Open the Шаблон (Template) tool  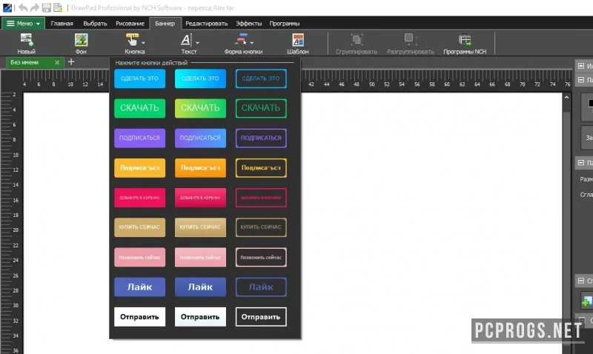click(298, 39)
